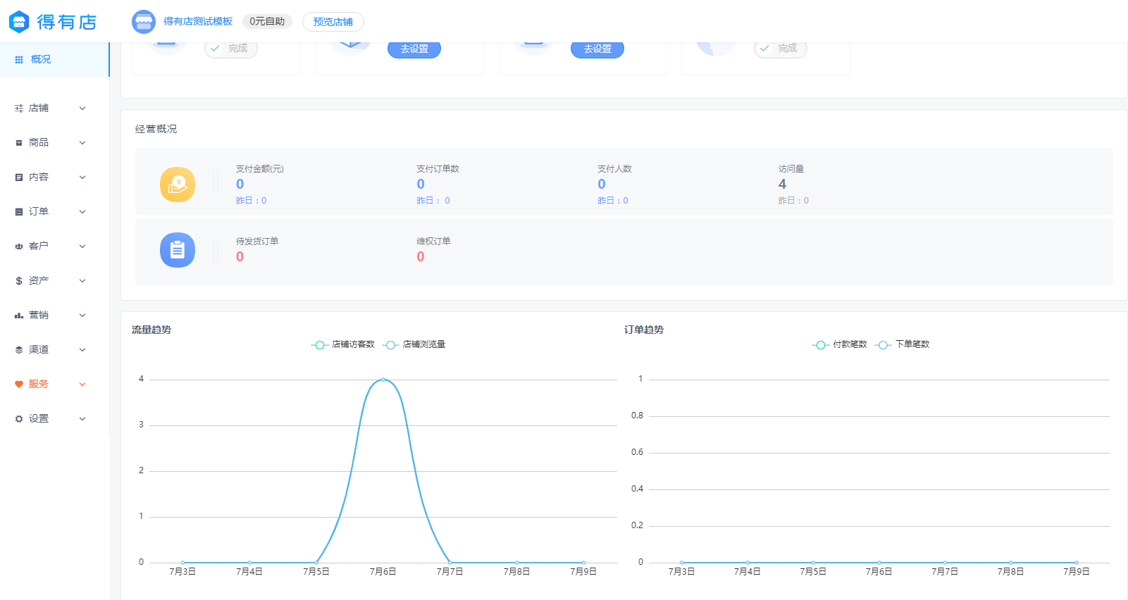The width and height of the screenshot is (1128, 600).
Task: Click the blue clipboard orders icon
Action: click(178, 250)
